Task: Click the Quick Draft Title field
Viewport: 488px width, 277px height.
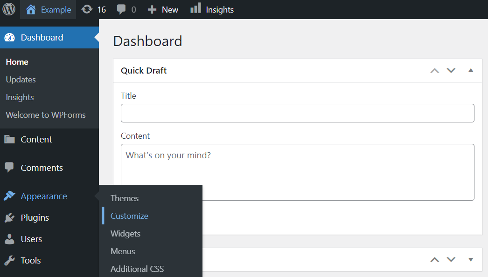Action: click(297, 113)
